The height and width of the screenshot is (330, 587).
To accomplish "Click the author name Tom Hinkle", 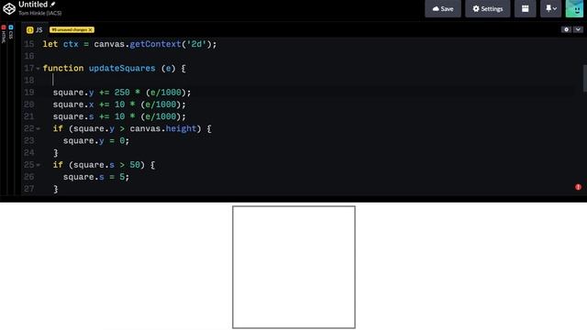I will [40, 13].
